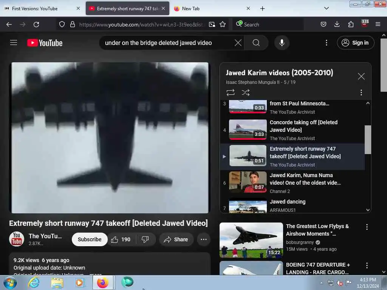This screenshot has width=387, height=290.
Task: Close the Jawed Karim playlist panel
Action: click(x=361, y=76)
